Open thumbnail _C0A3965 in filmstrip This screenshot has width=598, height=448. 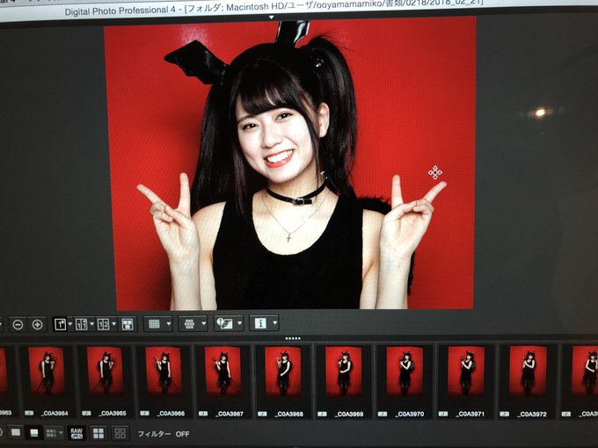coord(105,371)
